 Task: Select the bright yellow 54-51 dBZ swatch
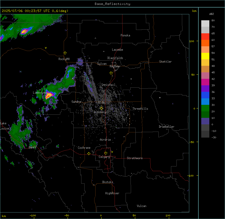point(205,56)
